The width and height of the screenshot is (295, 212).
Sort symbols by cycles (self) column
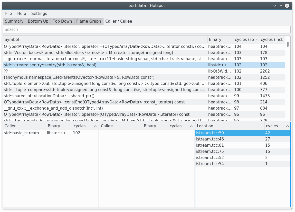tap(246, 40)
